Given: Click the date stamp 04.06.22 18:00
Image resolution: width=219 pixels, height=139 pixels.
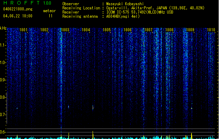Looking at the screenshot, I should point(18,16).
